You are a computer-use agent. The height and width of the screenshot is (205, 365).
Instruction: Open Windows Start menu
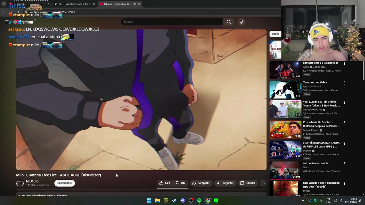click(x=149, y=200)
